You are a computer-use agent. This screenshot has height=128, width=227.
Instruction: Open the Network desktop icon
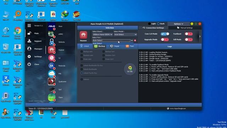coord(6,32)
